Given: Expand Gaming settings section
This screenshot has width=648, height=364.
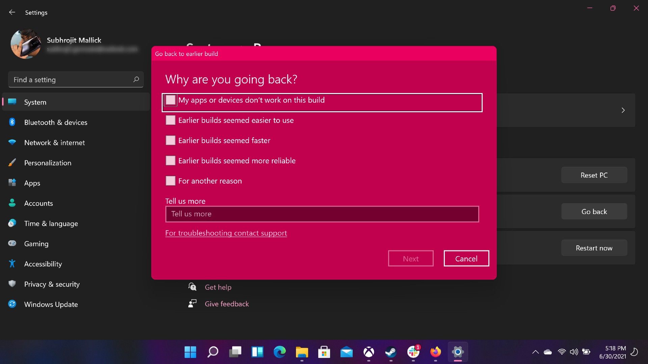Looking at the screenshot, I should 36,244.
